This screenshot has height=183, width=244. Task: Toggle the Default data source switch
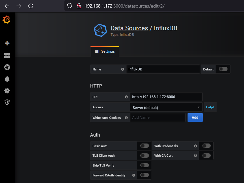click(x=223, y=69)
